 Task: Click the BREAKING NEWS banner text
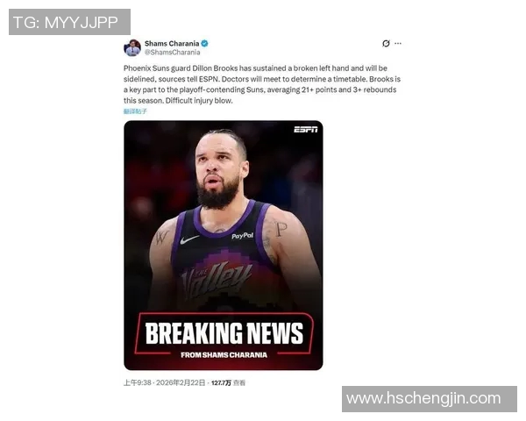coord(224,333)
